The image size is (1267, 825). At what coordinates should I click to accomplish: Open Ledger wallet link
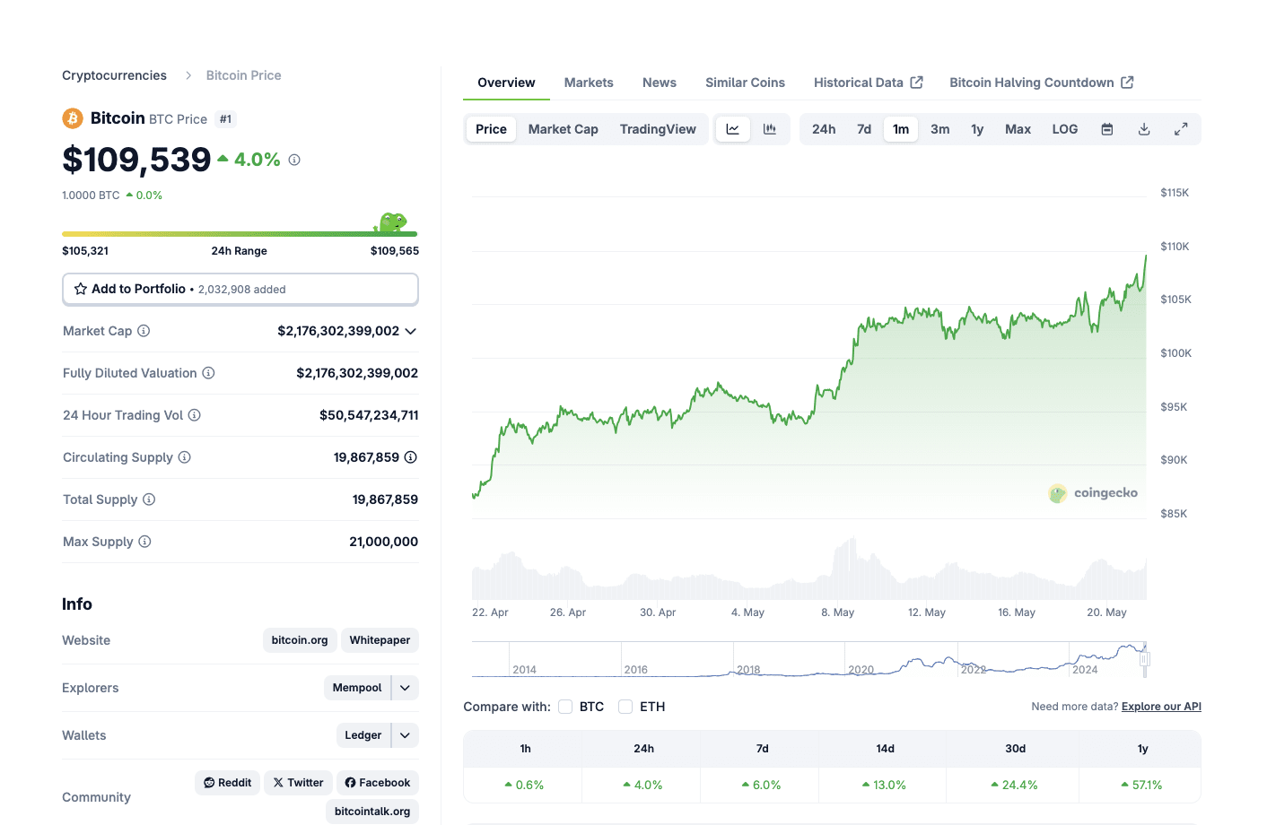(x=363, y=735)
